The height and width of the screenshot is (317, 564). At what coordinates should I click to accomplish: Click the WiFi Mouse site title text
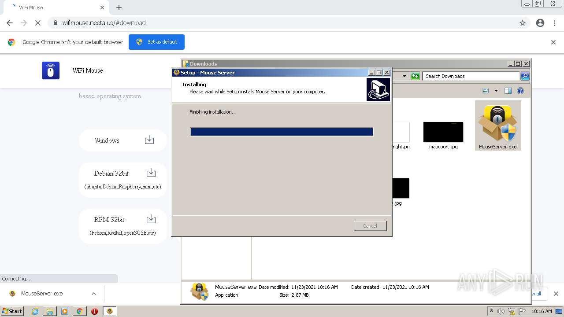88,70
